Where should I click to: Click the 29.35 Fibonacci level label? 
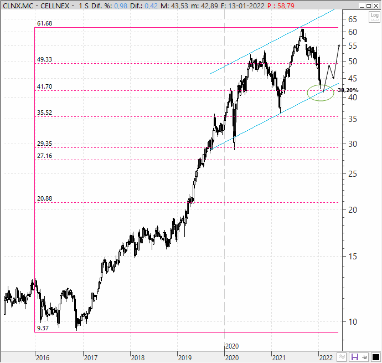click(45, 144)
